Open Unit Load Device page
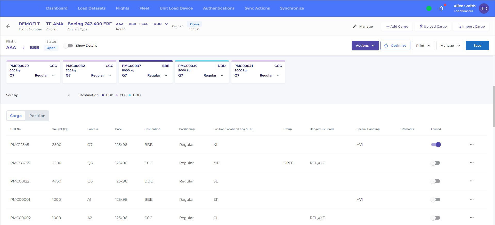 176,8
